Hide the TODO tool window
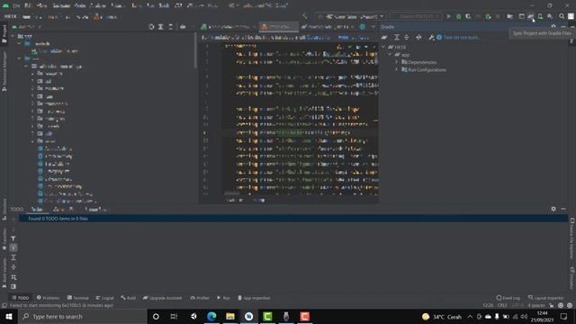This screenshot has height=324, width=576. [x=563, y=209]
